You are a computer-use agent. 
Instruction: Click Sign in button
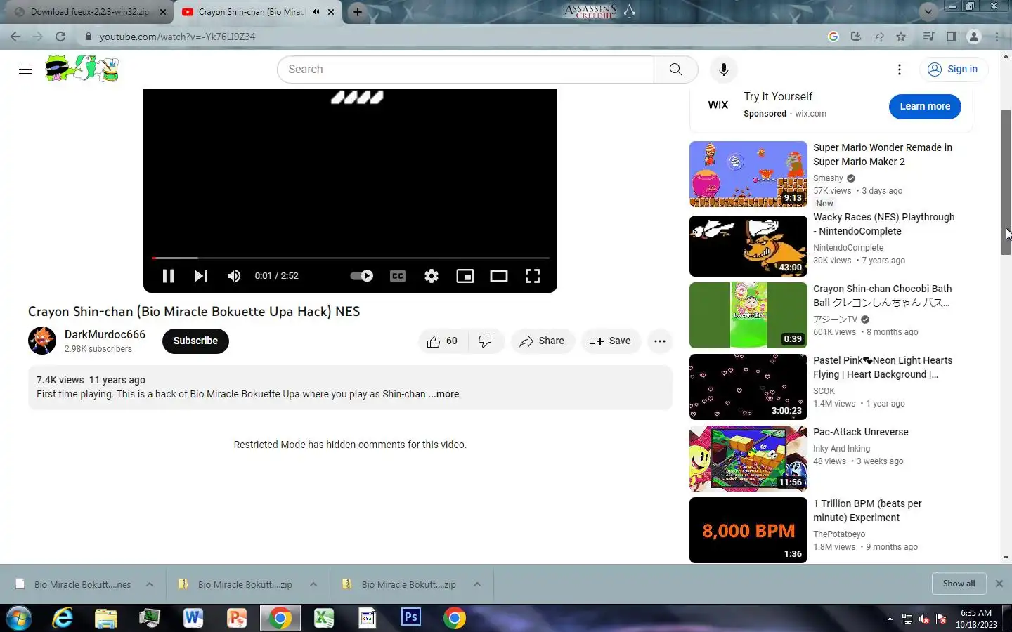[x=953, y=70]
